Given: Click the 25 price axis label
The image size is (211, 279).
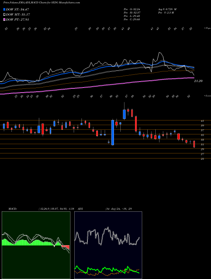Looking at the screenshot, I should tap(202, 159).
